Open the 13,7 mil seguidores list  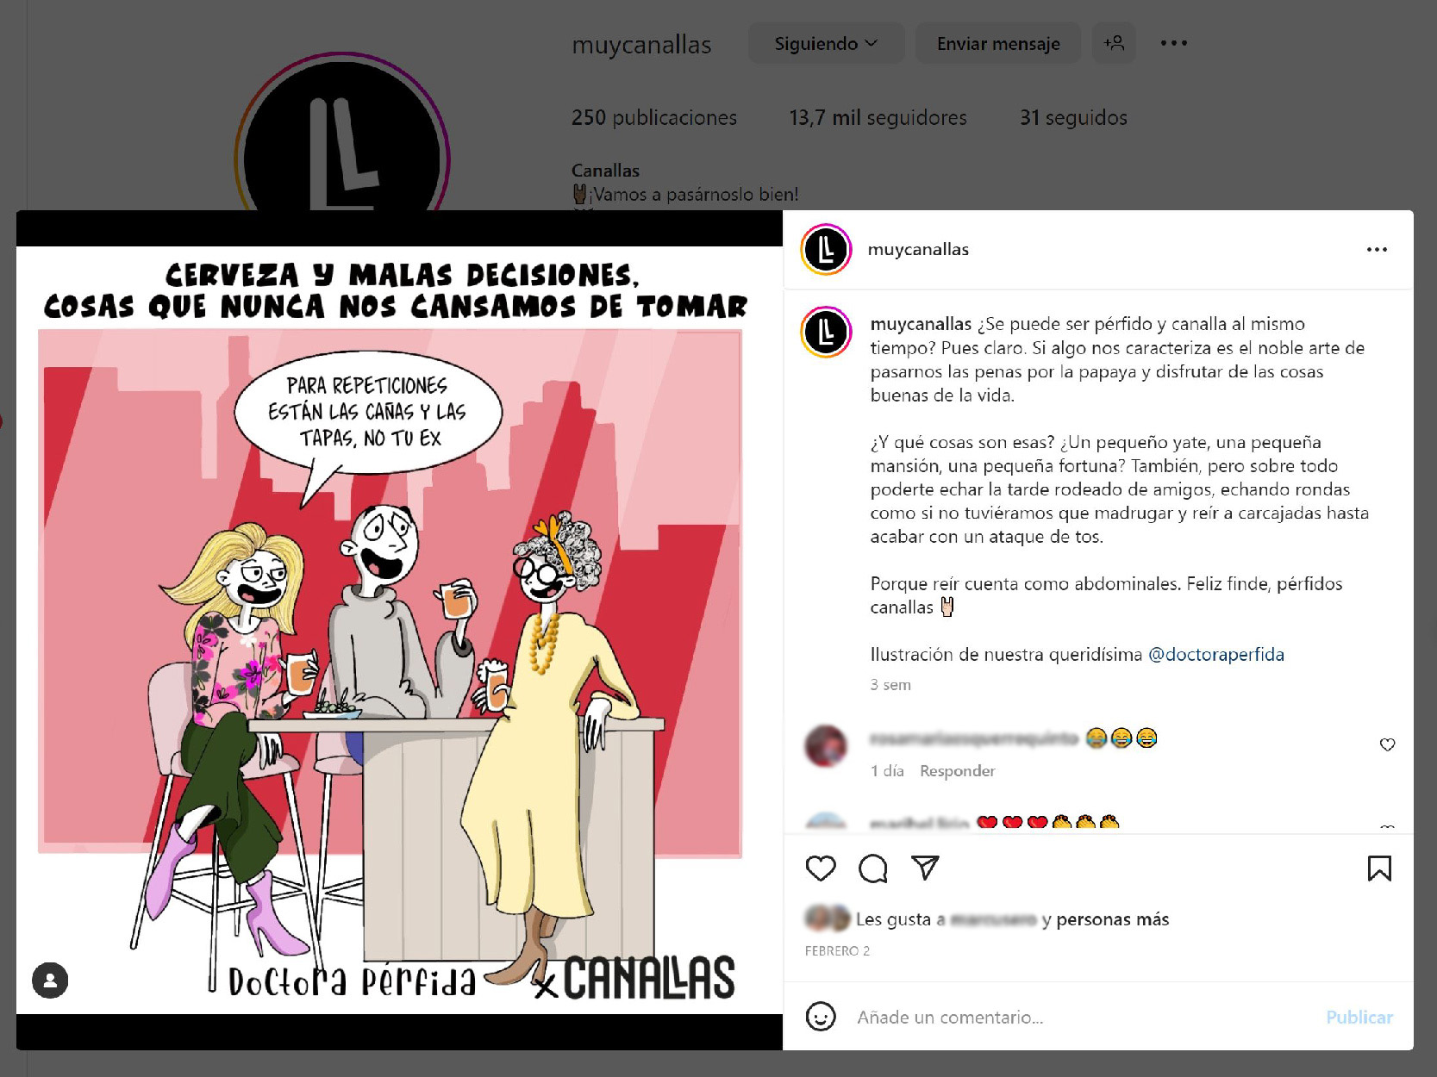click(x=878, y=118)
